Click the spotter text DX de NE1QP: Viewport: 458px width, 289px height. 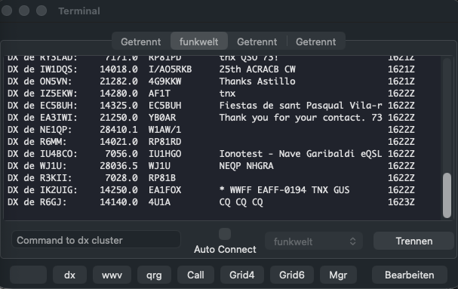point(40,130)
